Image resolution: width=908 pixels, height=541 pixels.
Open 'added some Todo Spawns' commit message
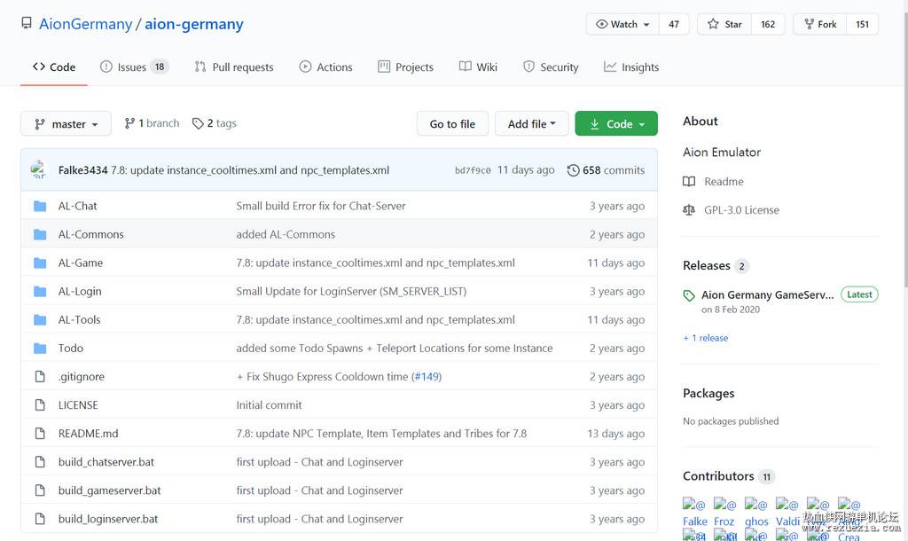(395, 348)
